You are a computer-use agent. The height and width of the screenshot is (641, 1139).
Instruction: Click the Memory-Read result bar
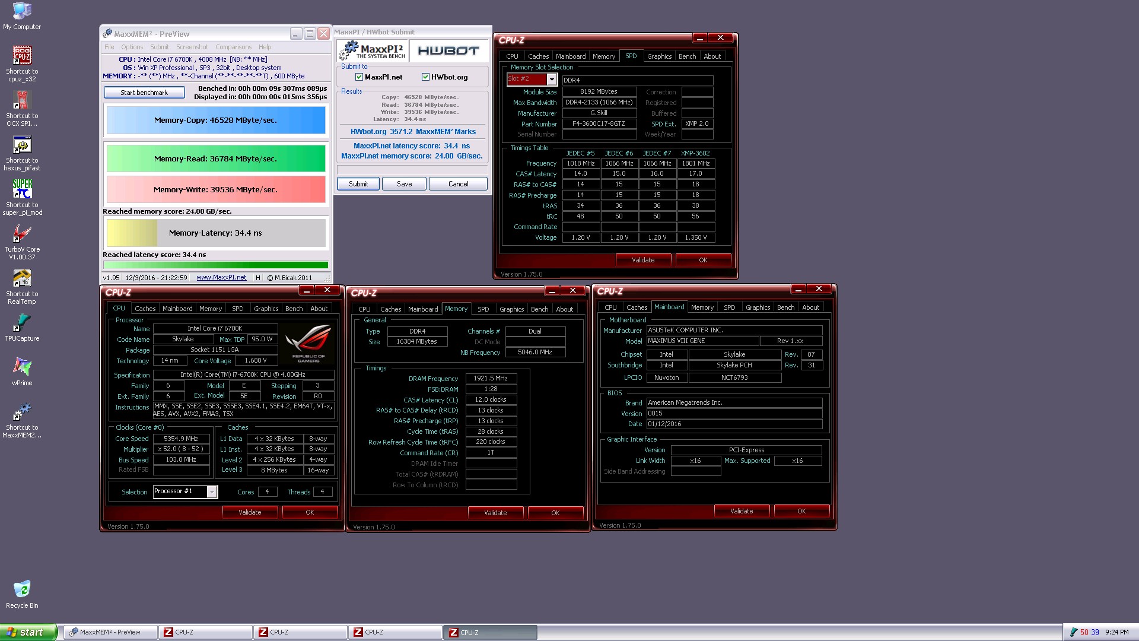(216, 158)
